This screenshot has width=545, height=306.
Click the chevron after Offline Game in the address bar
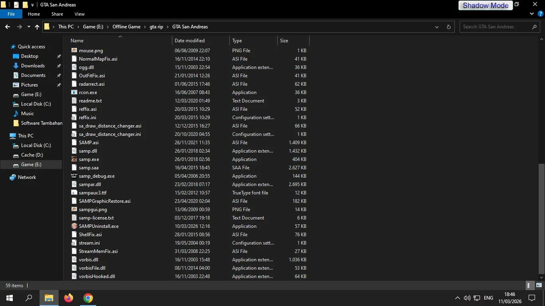point(145,27)
